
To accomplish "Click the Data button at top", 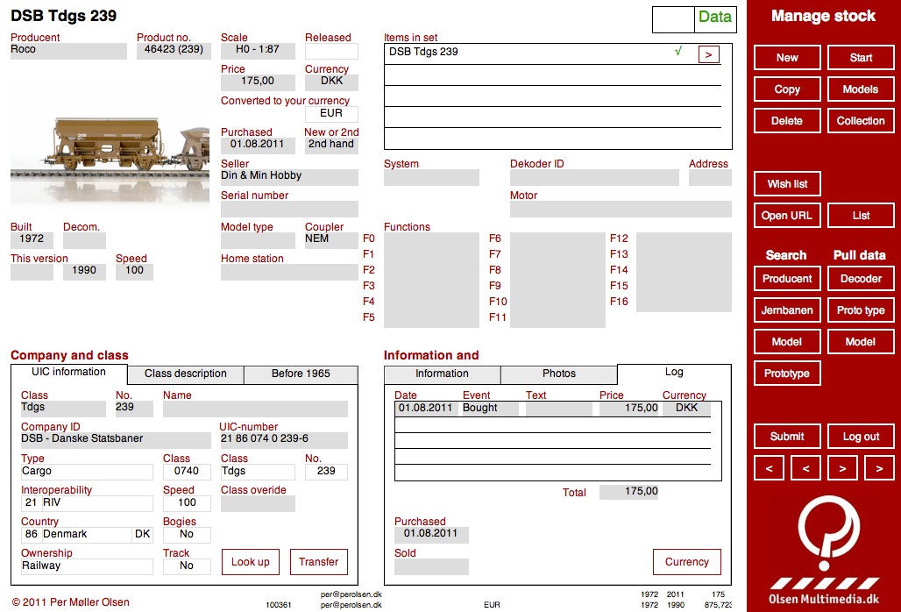I will pyautogui.click(x=715, y=18).
